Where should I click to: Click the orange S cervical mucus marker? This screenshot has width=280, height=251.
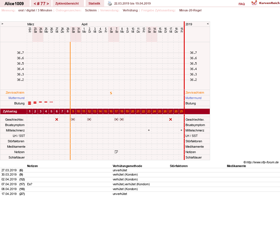(x=111, y=93)
